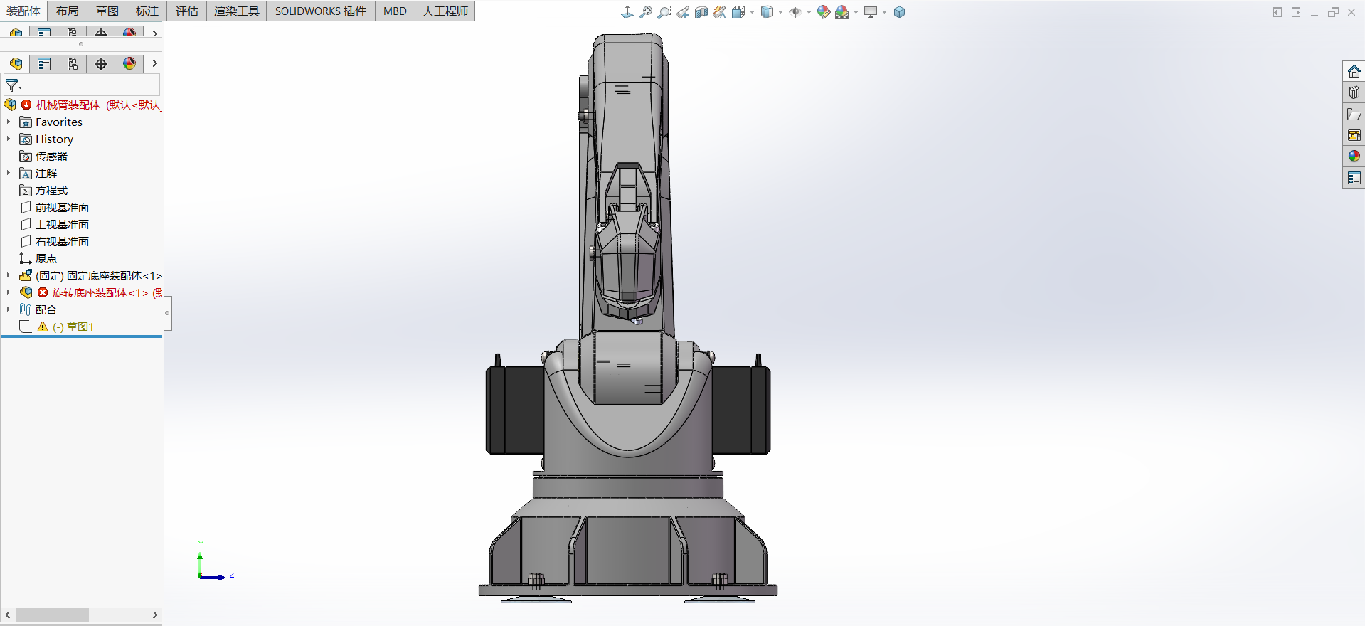Open the dropdown arrow beside Display Style
Viewport: 1365px width, 626px height.
tap(780, 12)
